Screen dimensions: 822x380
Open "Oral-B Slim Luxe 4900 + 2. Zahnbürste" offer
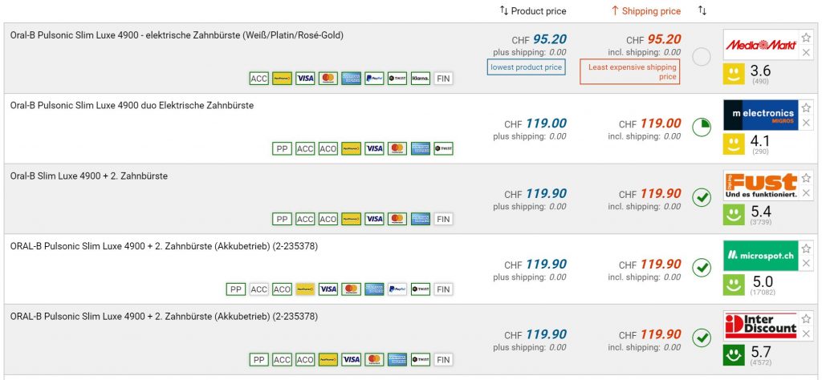tap(89, 176)
